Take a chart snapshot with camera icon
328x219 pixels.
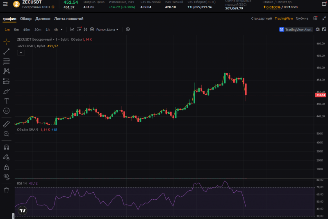pyautogui.click(x=317, y=30)
